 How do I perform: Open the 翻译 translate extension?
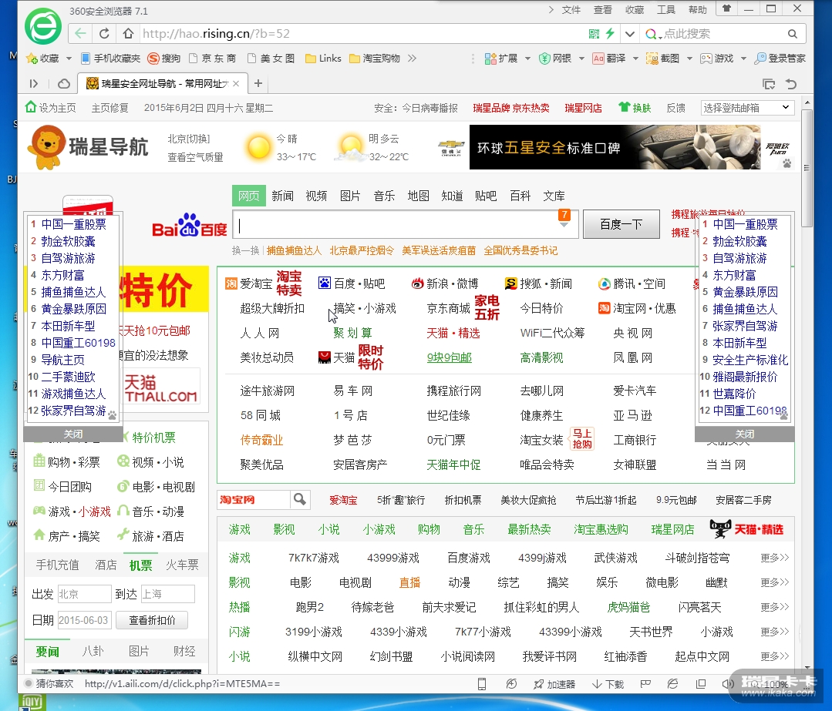[608, 59]
